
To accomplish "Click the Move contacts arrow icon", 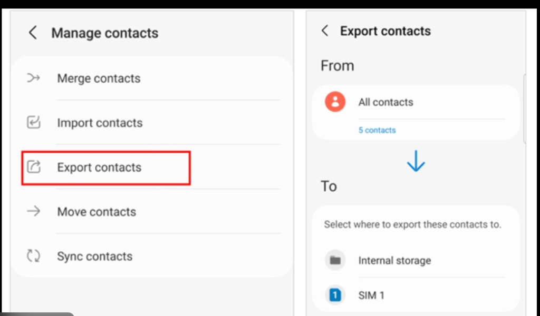I will (34, 212).
